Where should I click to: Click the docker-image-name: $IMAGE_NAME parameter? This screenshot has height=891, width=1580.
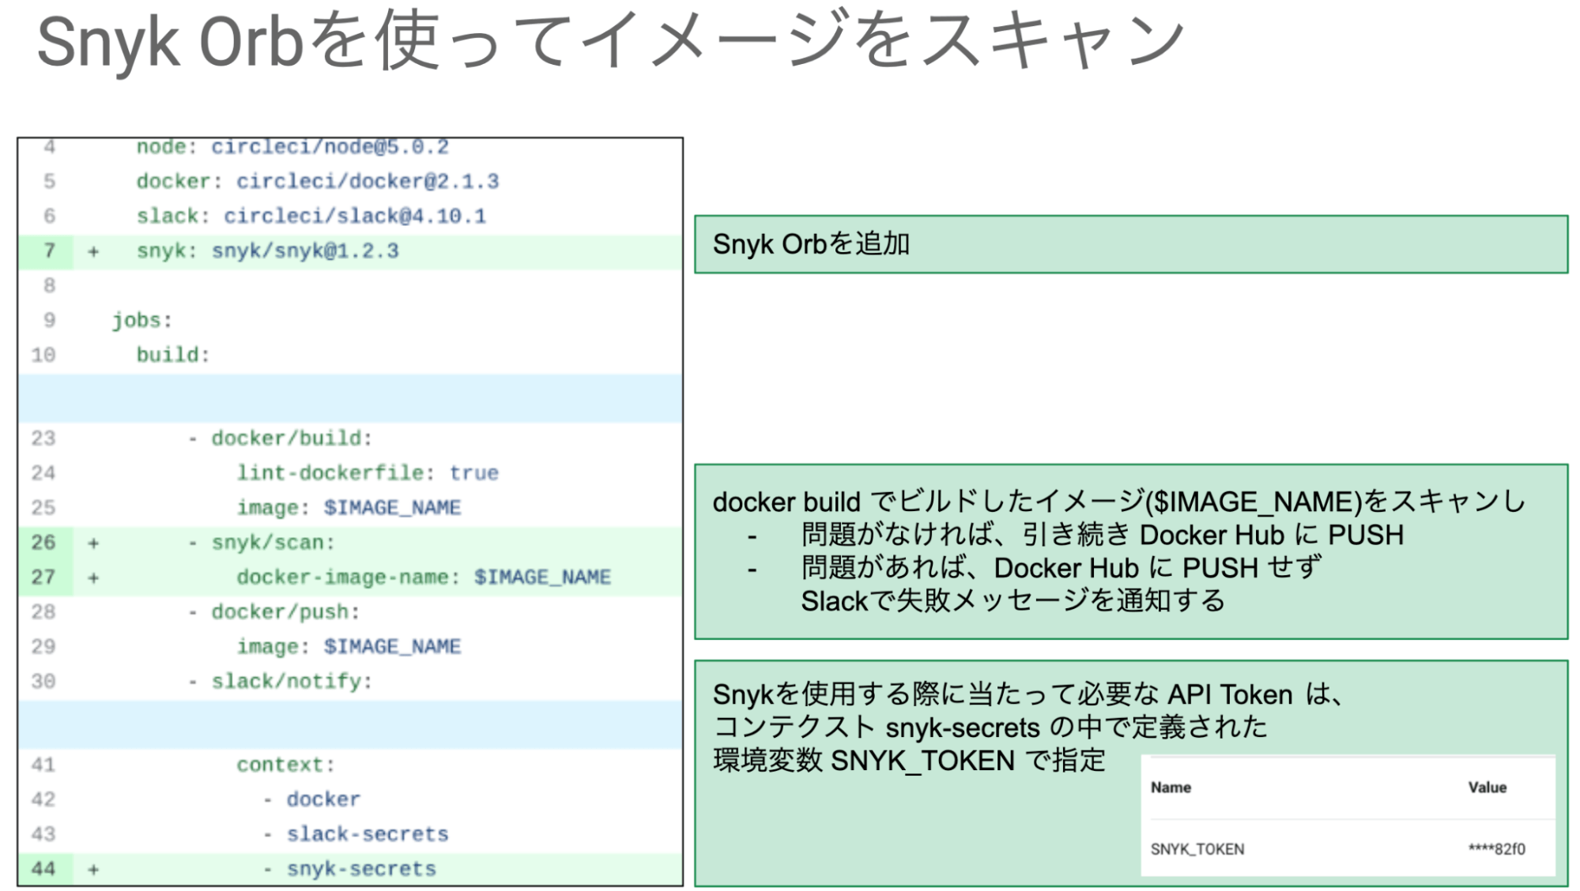[x=423, y=577]
